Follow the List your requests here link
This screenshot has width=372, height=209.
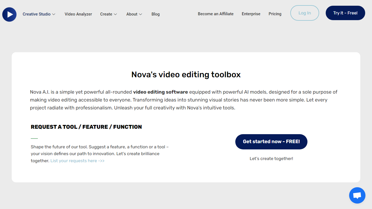coord(77,161)
